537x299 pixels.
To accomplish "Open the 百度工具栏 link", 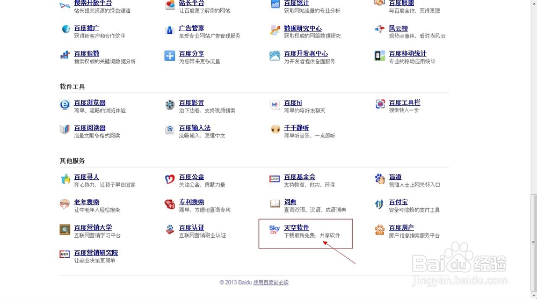I will [404, 103].
